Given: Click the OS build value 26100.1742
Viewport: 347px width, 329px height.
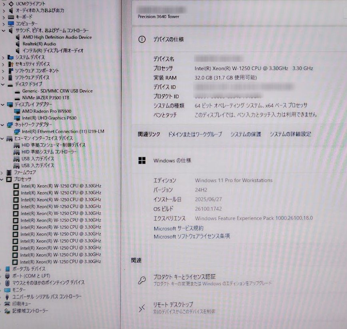Looking at the screenshot, I should [x=208, y=209].
